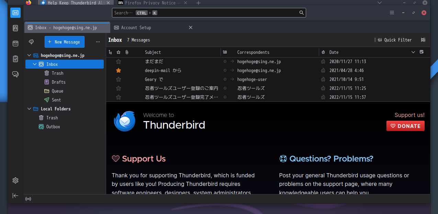Click the red DONATE button
This screenshot has height=214, width=438.
[x=405, y=126]
